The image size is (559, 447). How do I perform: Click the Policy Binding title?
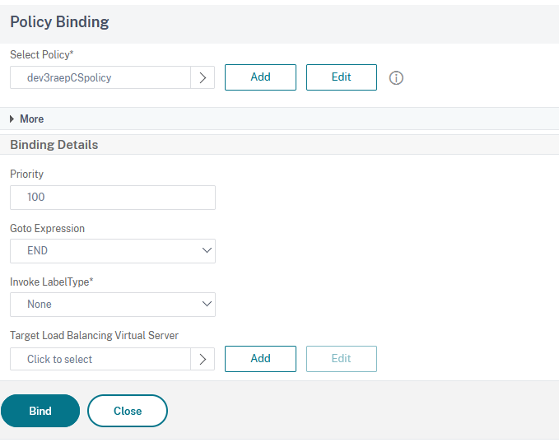(x=59, y=22)
